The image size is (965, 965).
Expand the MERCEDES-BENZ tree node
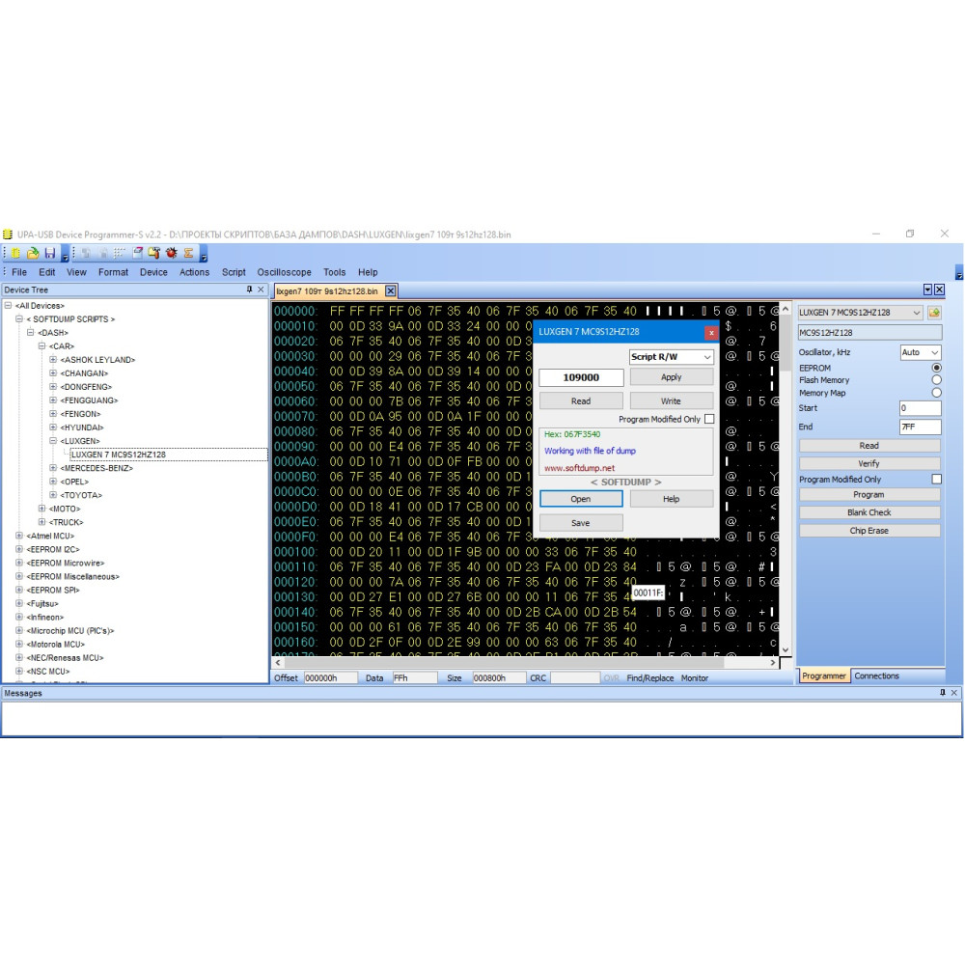click(53, 468)
